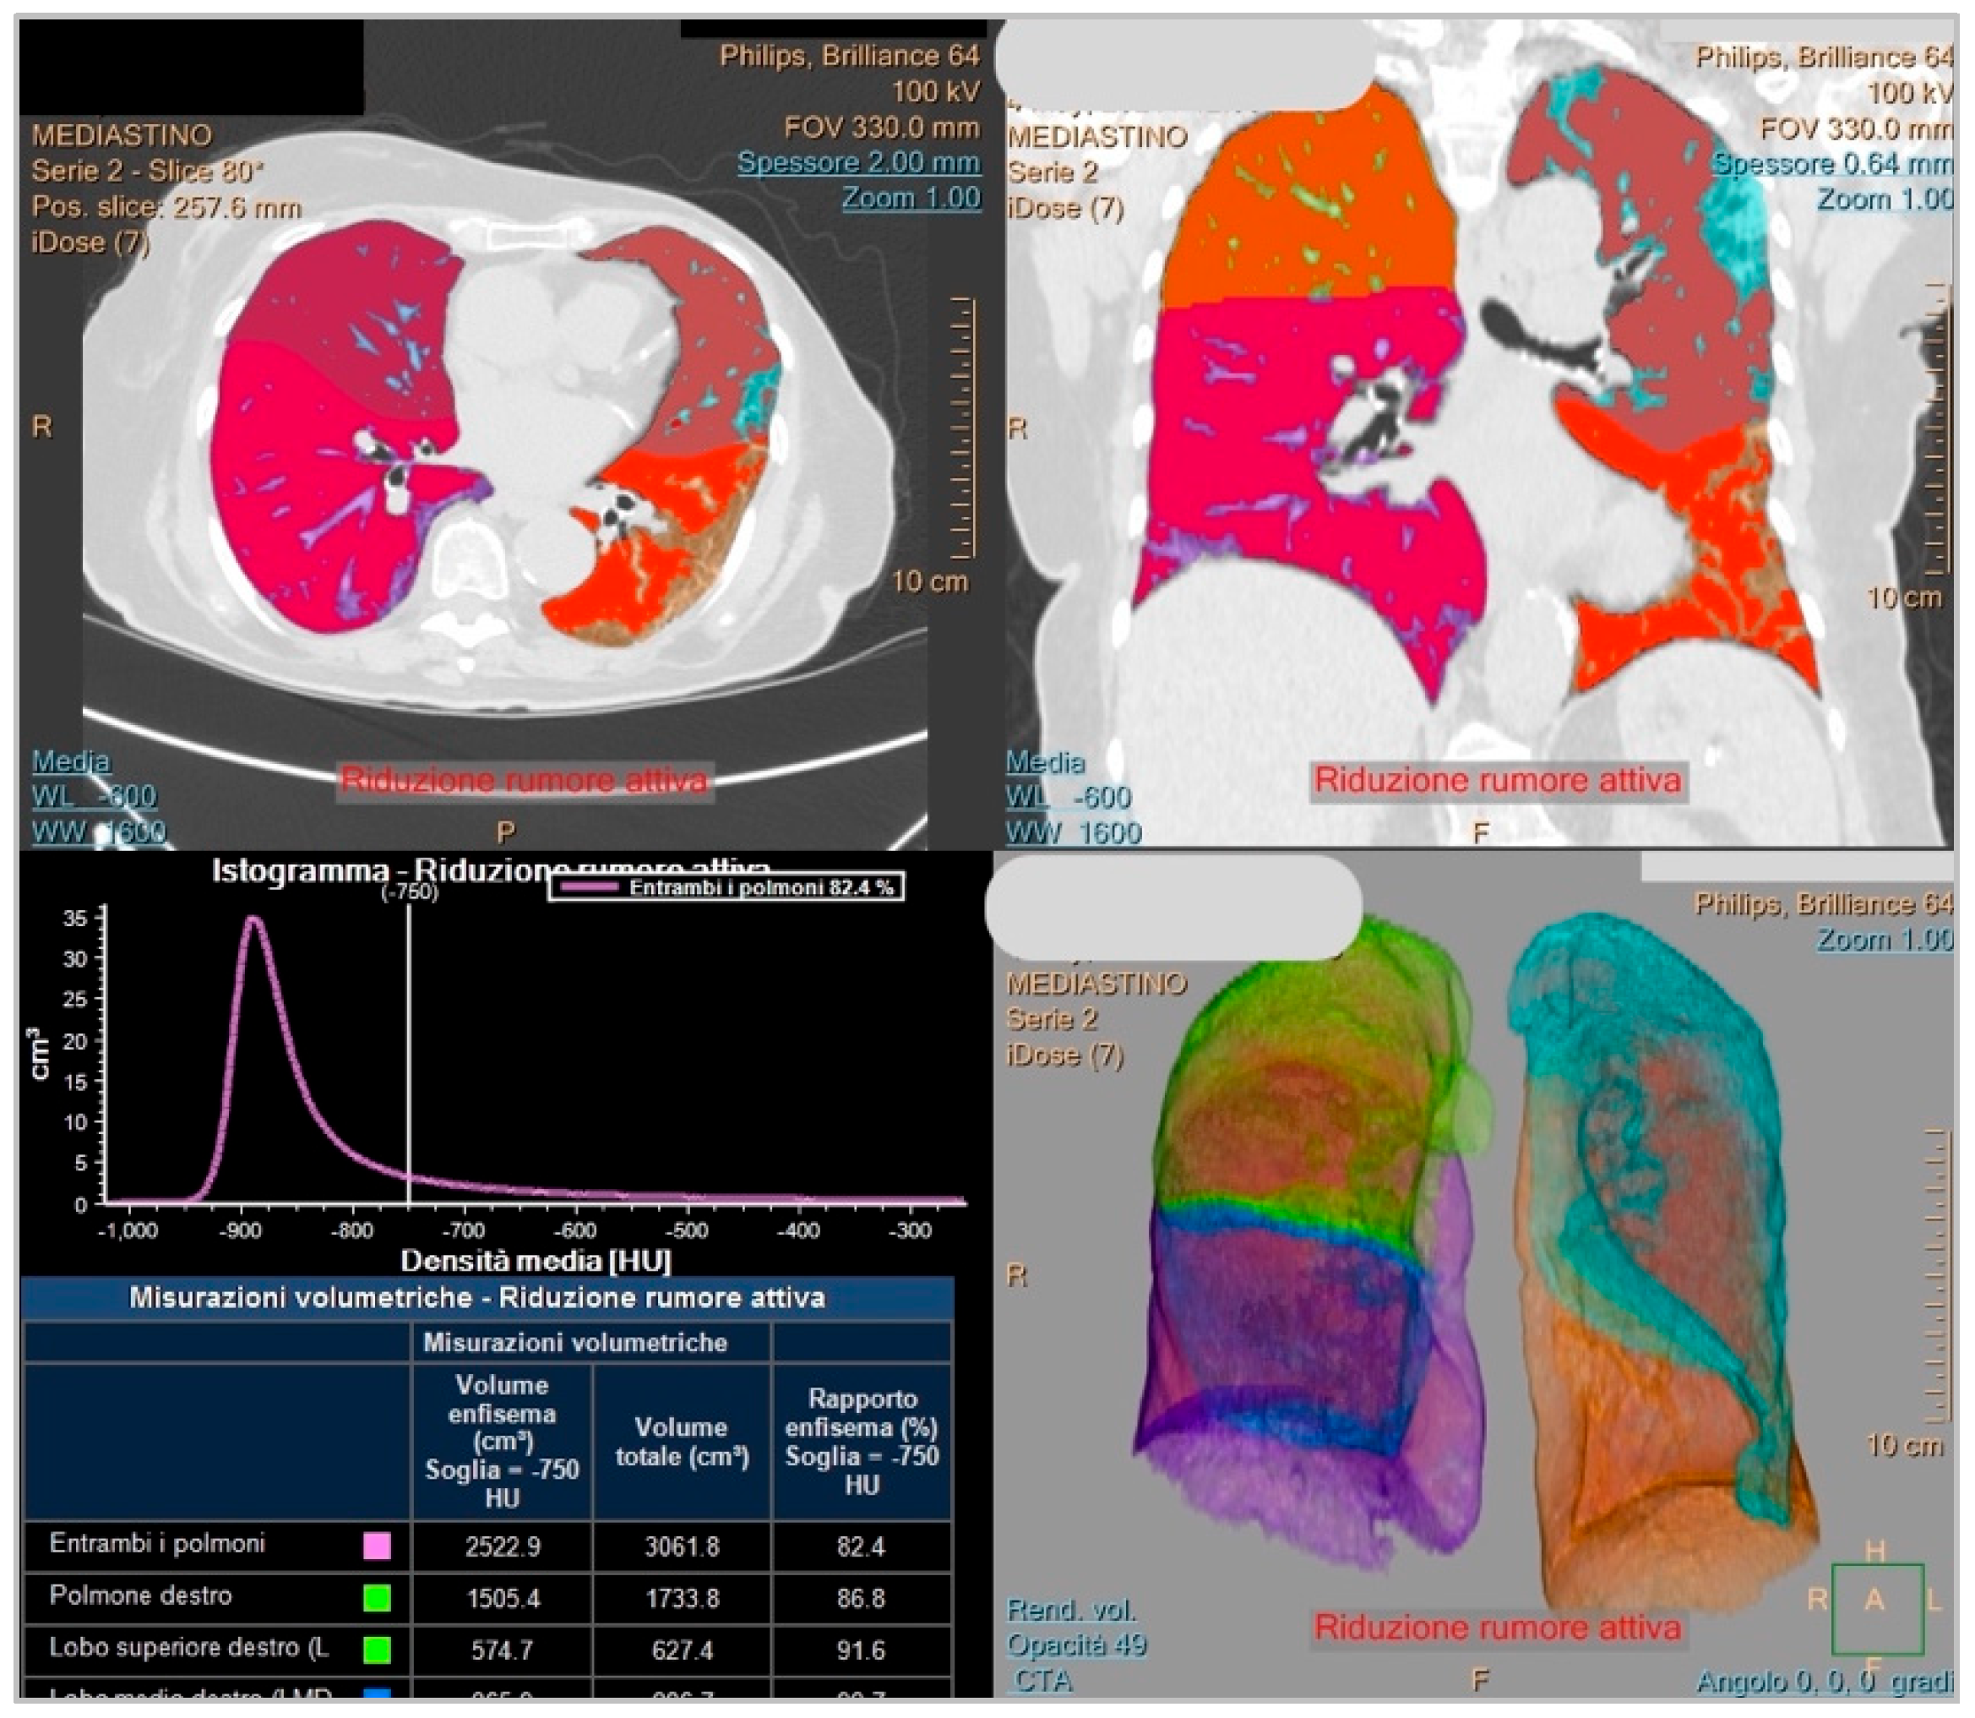Click the WL -600 value in the coronal view
The image size is (1975, 1718).
click(1068, 798)
